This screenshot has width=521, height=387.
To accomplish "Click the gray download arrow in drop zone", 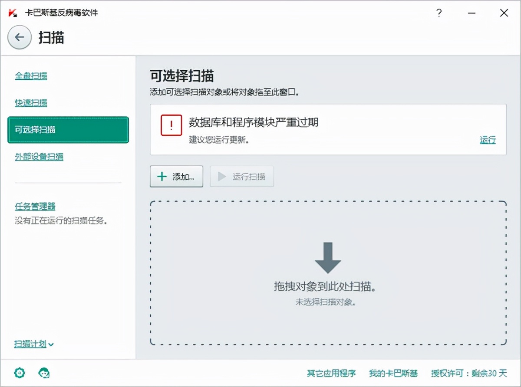I will tap(327, 258).
